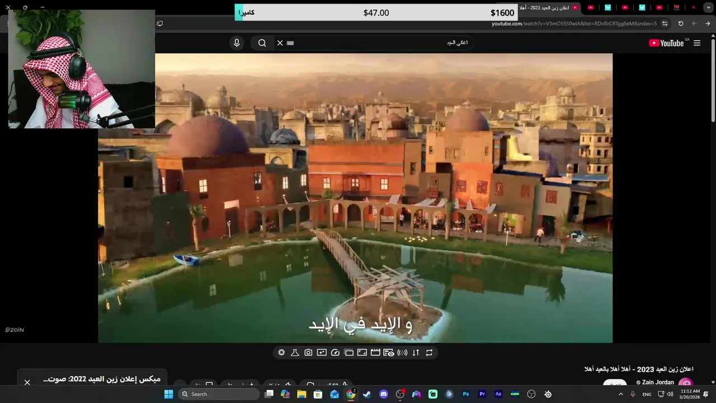The width and height of the screenshot is (716, 403).
Task: Toggle the audio boost waves icon
Action: tap(402, 353)
